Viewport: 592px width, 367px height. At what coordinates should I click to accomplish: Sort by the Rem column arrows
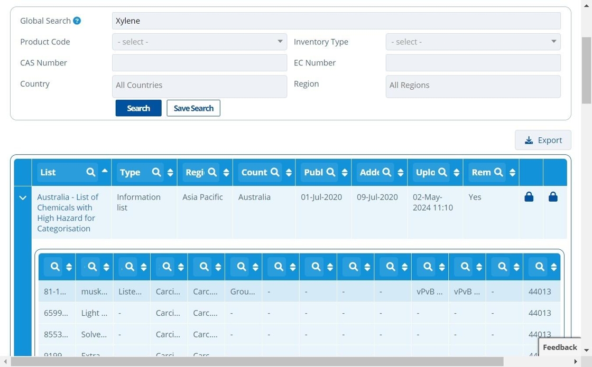[x=512, y=172]
